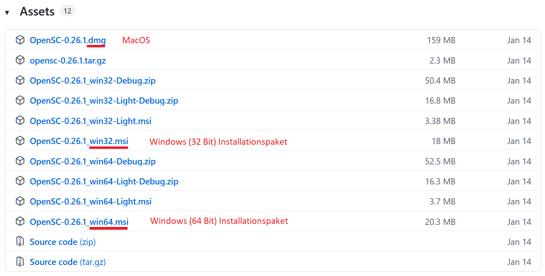Click zip file icon beside Source code (zip)
545x276 pixels.
(20, 241)
